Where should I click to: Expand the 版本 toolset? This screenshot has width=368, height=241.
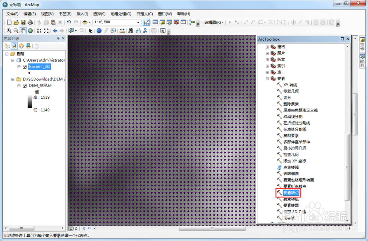click(267, 59)
